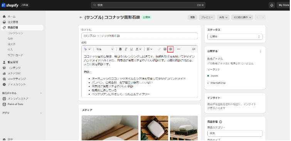Click the ストア分析 sidebar item
Screen dimensions: 291x141
coord(14,73)
